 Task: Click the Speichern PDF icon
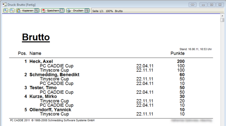pos(44,11)
